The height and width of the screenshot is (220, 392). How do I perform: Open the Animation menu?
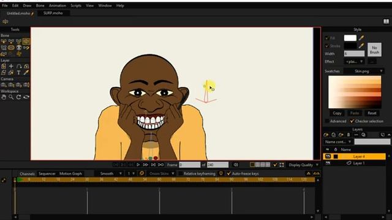pos(57,5)
